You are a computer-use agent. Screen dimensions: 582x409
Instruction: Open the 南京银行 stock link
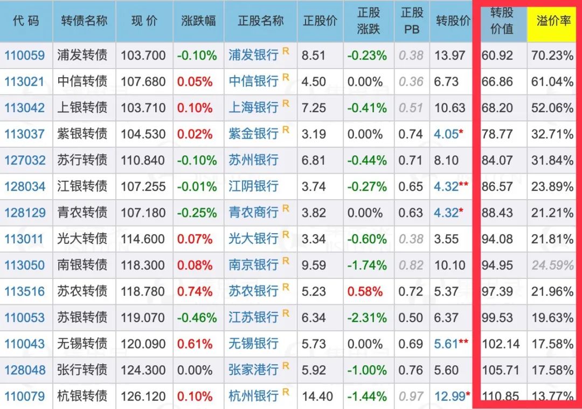(x=253, y=265)
